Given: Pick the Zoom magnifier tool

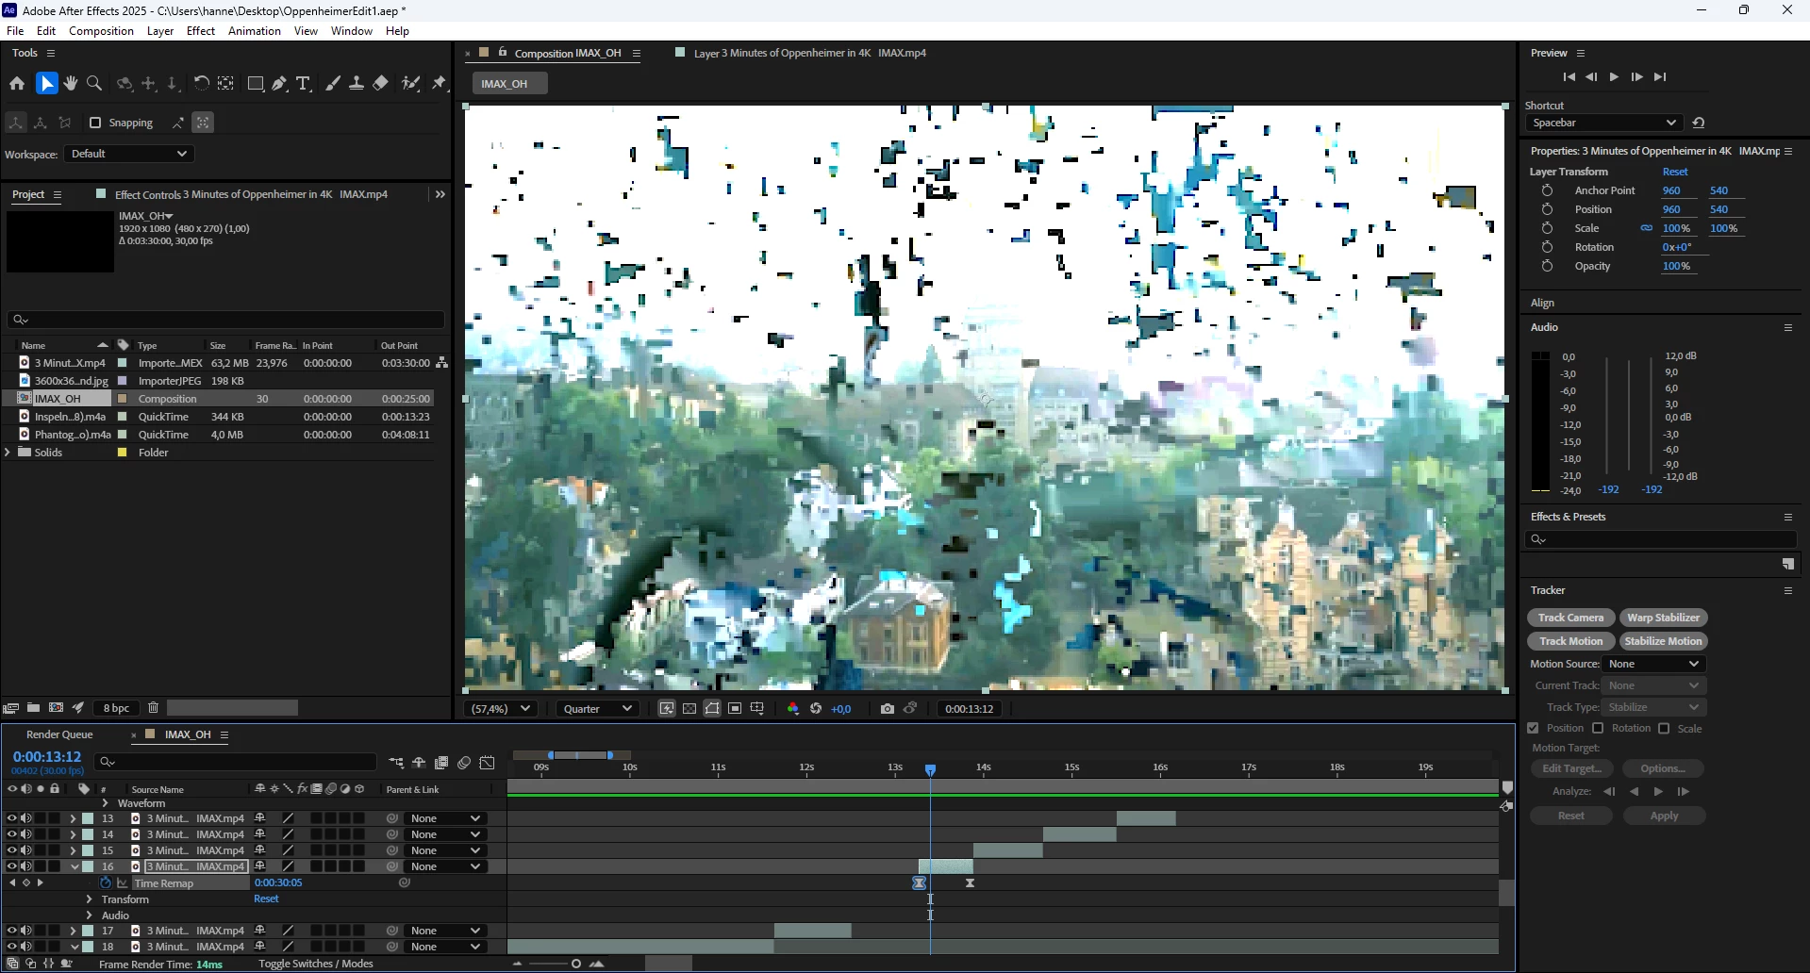Looking at the screenshot, I should 94,84.
